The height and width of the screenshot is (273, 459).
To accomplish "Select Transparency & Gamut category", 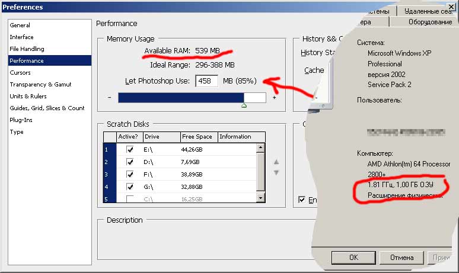I will click(x=40, y=85).
